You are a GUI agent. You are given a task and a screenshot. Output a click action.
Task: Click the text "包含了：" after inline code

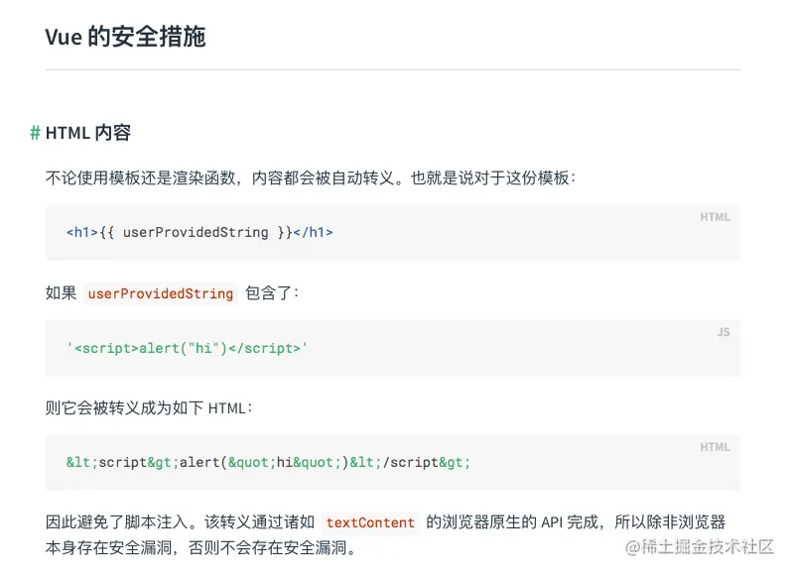272,293
